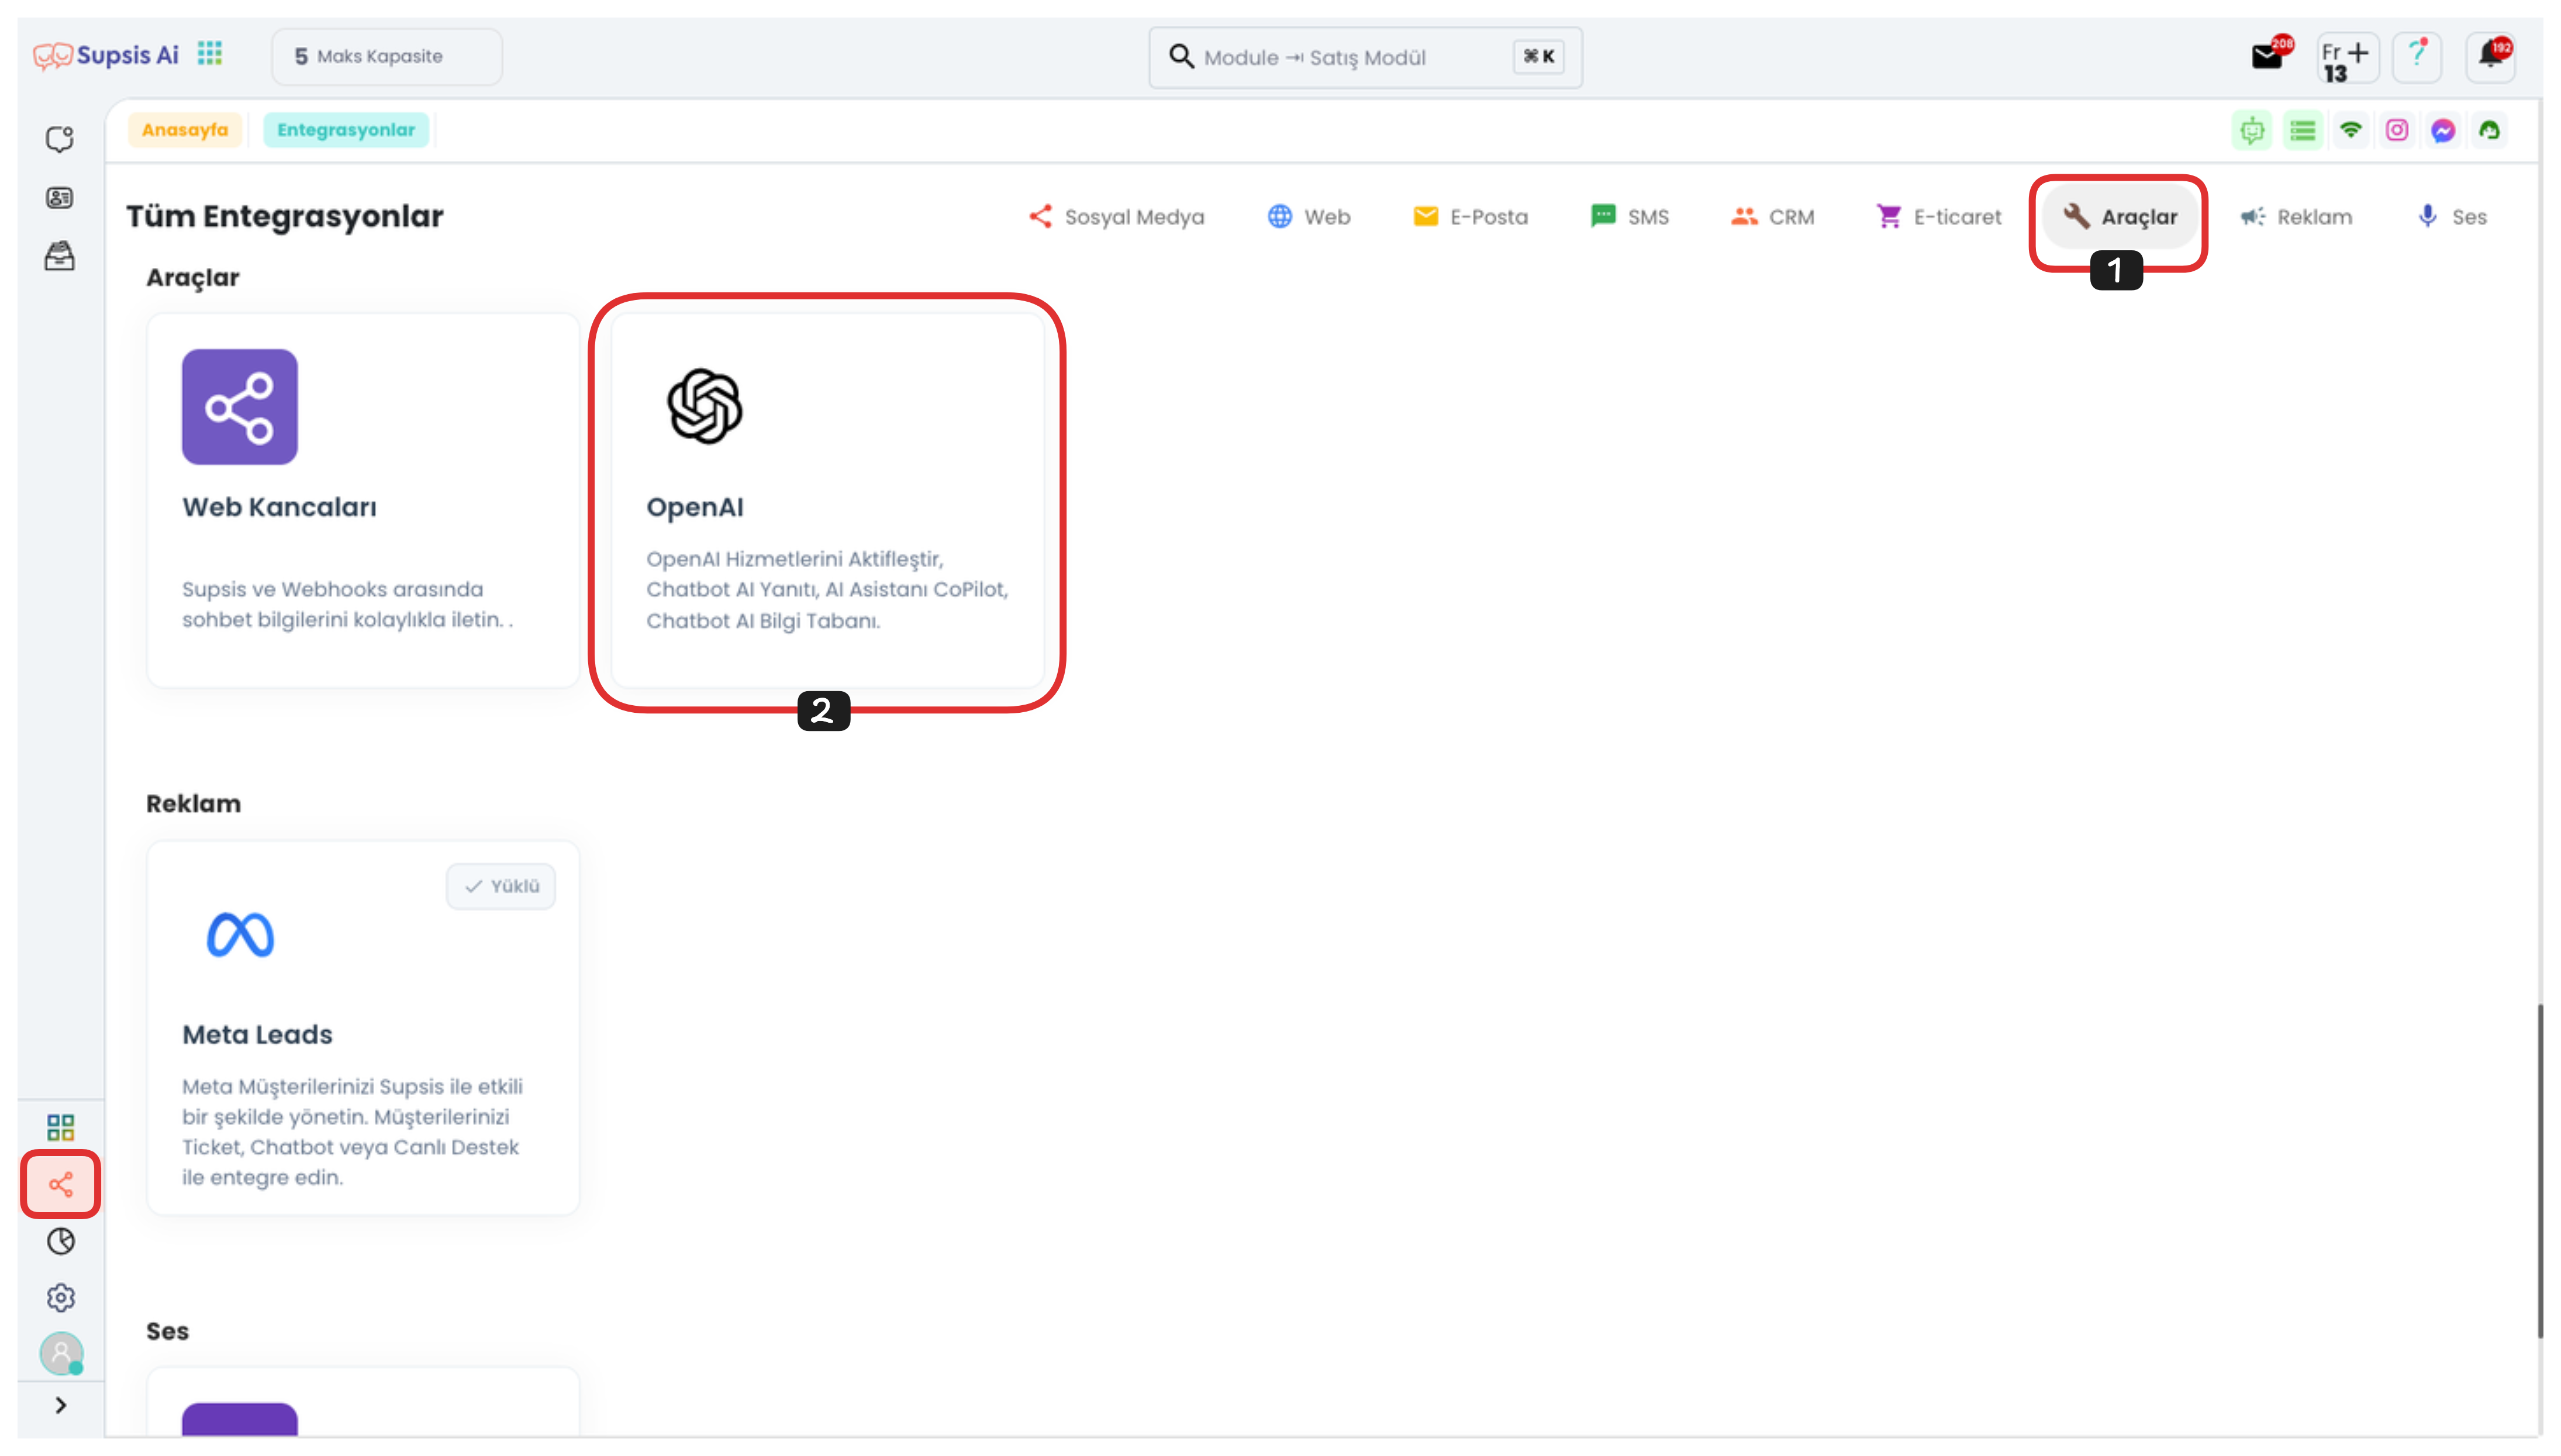2561x1456 pixels.
Task: Select the CRM category tab
Action: point(1772,217)
